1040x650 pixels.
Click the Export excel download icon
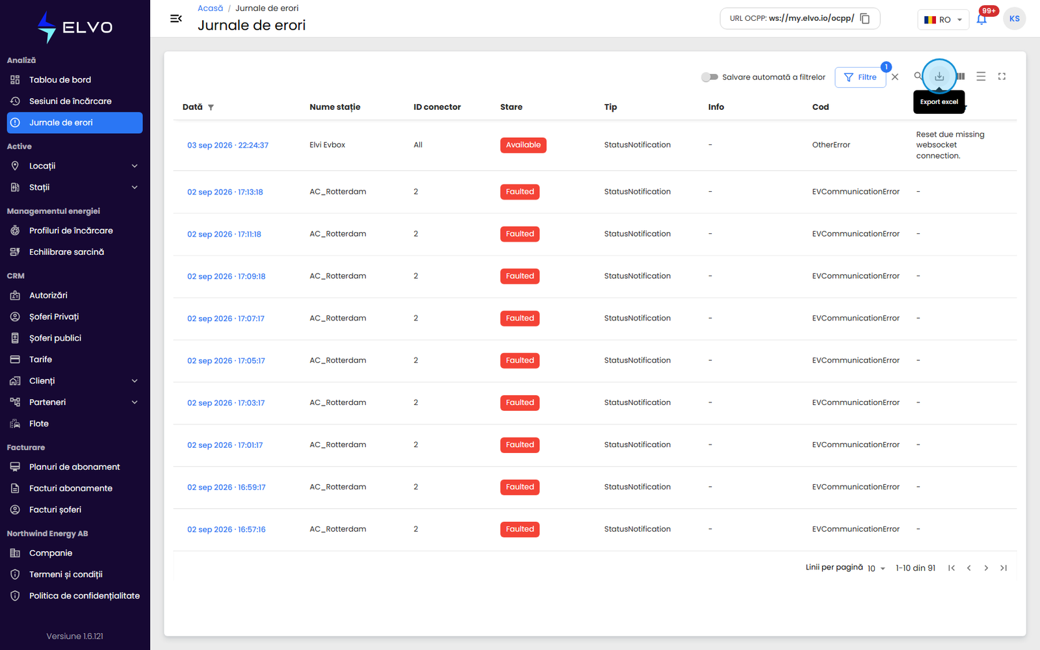(x=939, y=77)
